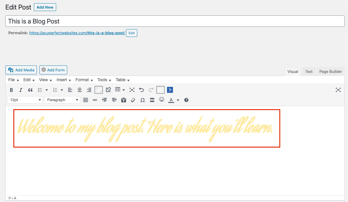Insert a smiley emoticon
Viewport: 348px width, 202px height.
[x=161, y=100]
